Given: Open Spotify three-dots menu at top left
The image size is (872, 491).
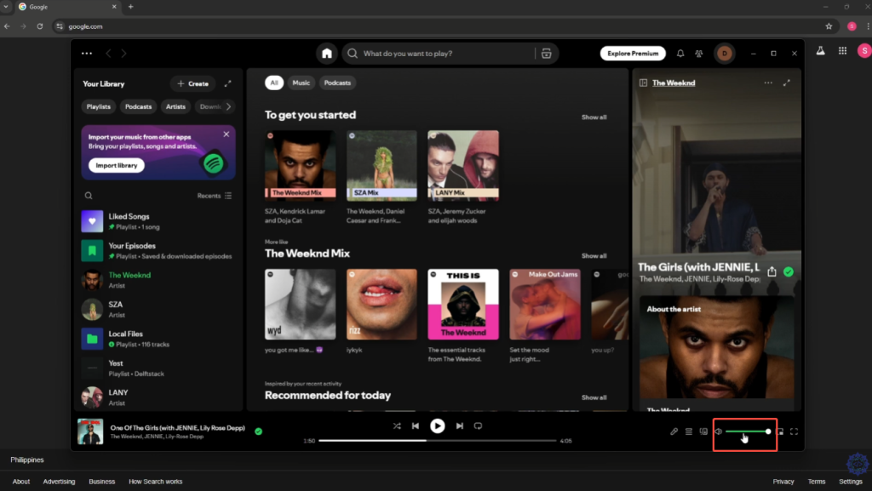Looking at the screenshot, I should (x=87, y=54).
